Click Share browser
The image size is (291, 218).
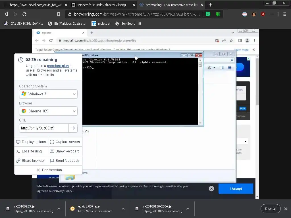(x=31, y=161)
